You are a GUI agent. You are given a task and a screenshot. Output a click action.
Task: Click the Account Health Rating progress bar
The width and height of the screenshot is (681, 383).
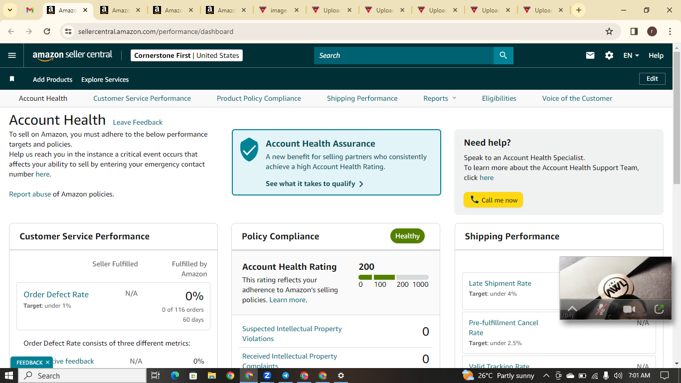point(393,277)
